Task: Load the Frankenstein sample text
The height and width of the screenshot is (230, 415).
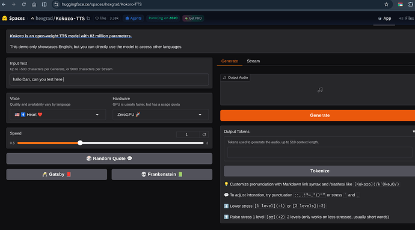Action: [162, 175]
